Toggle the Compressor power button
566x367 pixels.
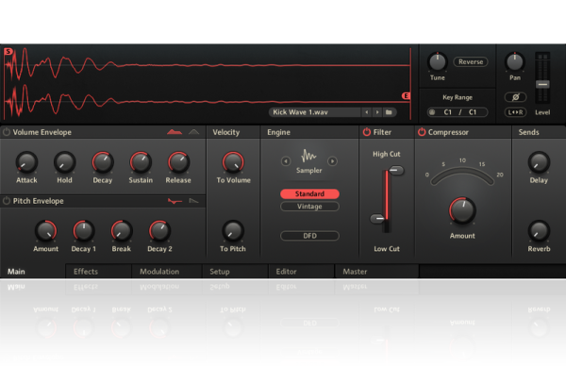422,132
